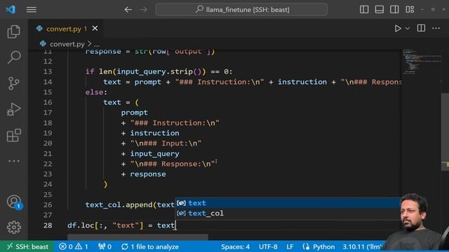Click 'df.loc' on line 28
Screen dimensions: 449x252
click(81, 225)
